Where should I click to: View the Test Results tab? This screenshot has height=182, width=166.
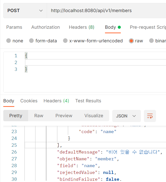pos(88,101)
